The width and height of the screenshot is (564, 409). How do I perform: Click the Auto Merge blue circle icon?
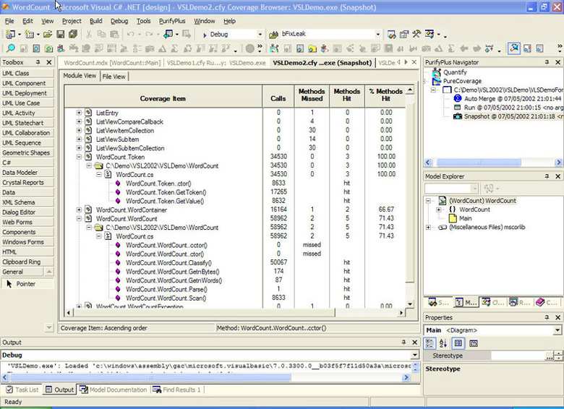457,98
